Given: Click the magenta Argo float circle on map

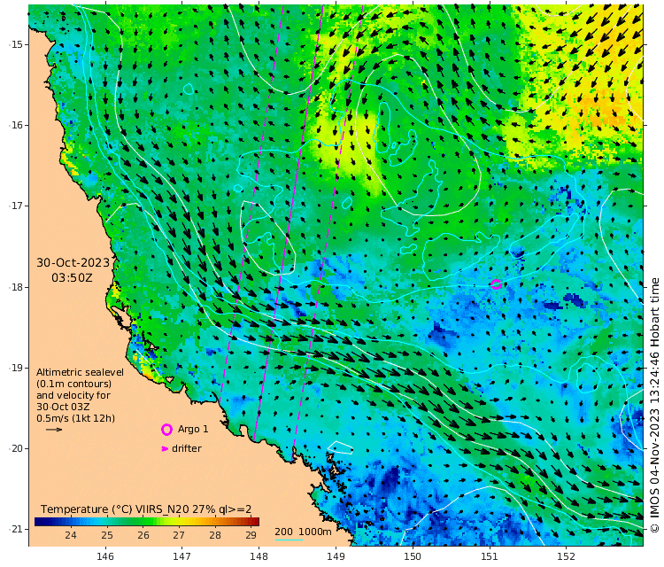Looking at the screenshot, I should click(x=496, y=284).
